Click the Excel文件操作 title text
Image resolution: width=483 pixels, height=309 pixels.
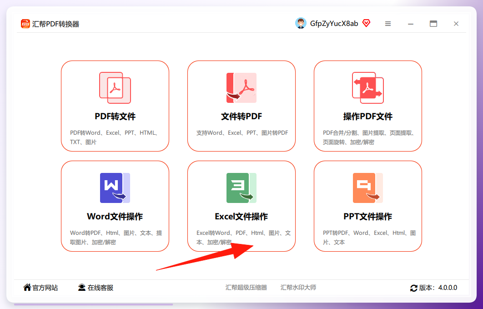click(241, 217)
